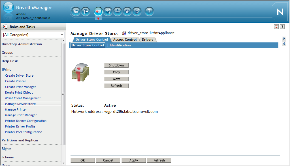Expand the Groups role
The image size is (290, 166).
pyautogui.click(x=7, y=53)
